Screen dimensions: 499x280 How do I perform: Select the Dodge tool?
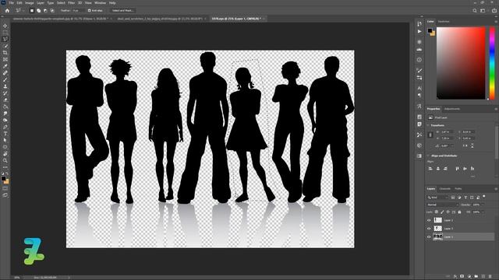[5, 120]
